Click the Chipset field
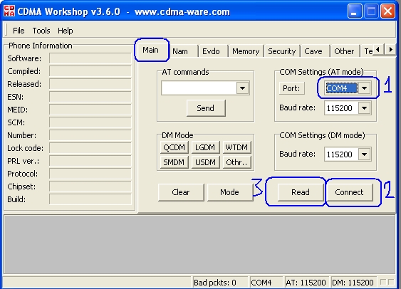This screenshot has height=289, width=401. click(x=90, y=186)
